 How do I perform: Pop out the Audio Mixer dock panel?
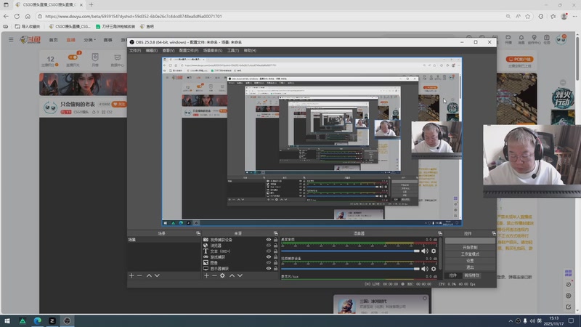click(x=440, y=233)
